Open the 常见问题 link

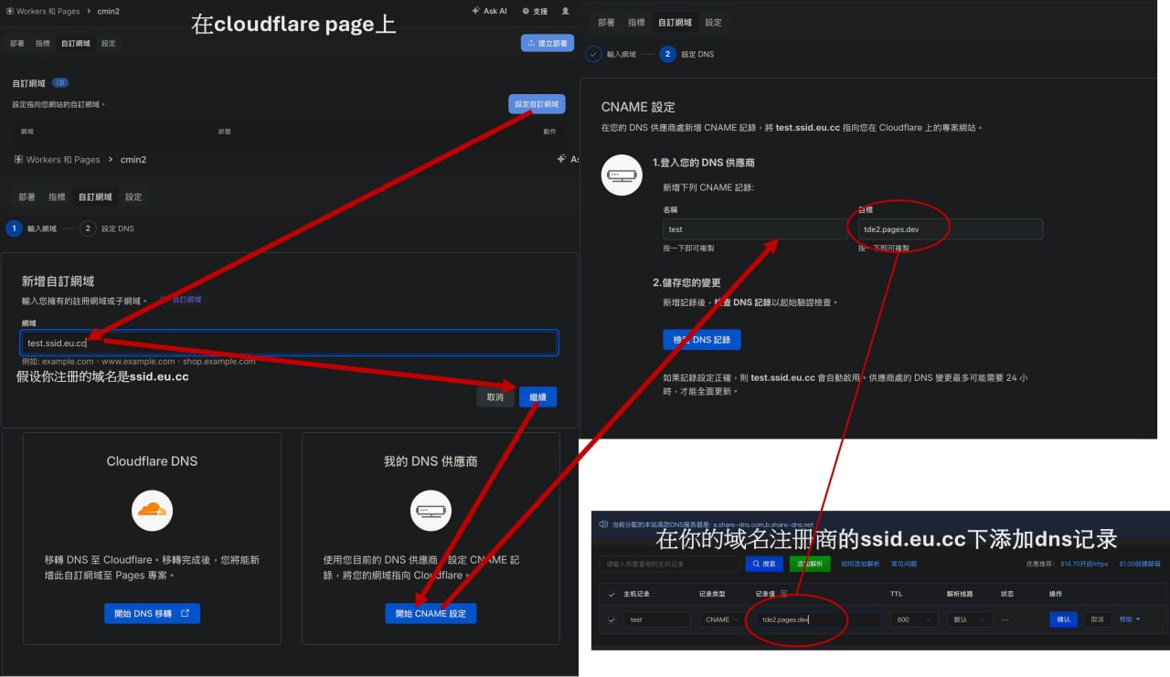[x=904, y=564]
